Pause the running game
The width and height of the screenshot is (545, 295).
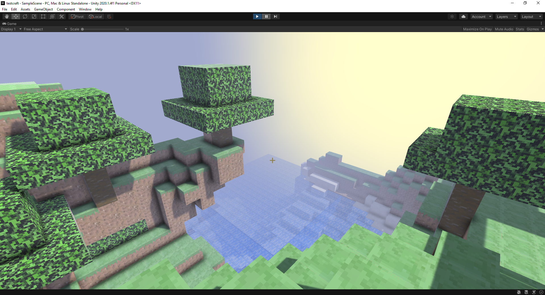pyautogui.click(x=266, y=16)
